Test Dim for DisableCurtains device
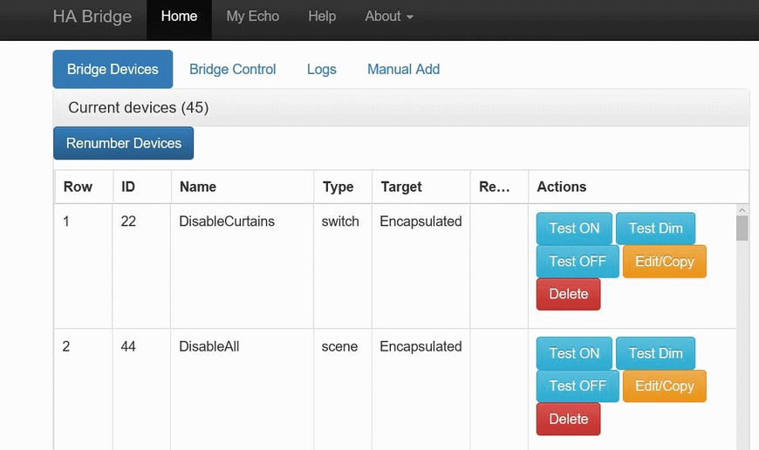The image size is (759, 450). click(655, 228)
